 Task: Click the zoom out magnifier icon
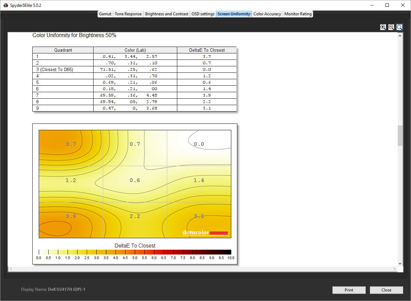[391, 27]
